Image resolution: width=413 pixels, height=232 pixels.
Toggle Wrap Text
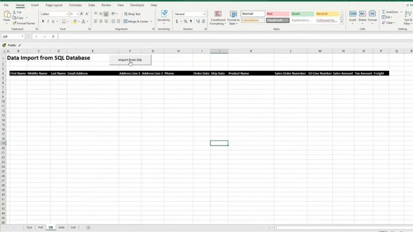pyautogui.click(x=132, y=14)
